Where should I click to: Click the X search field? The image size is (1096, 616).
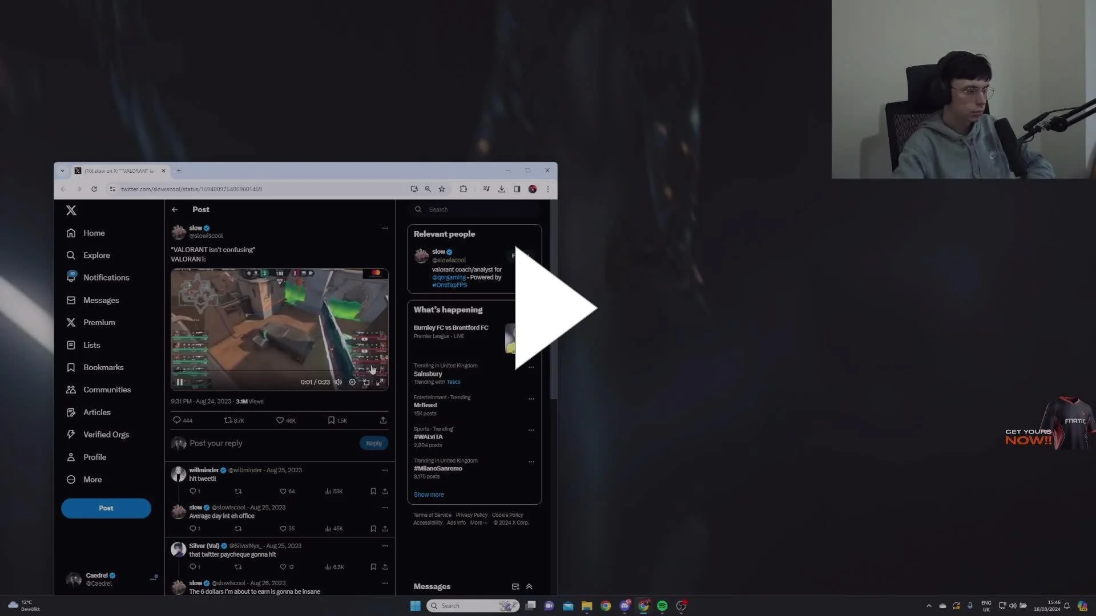pos(474,210)
